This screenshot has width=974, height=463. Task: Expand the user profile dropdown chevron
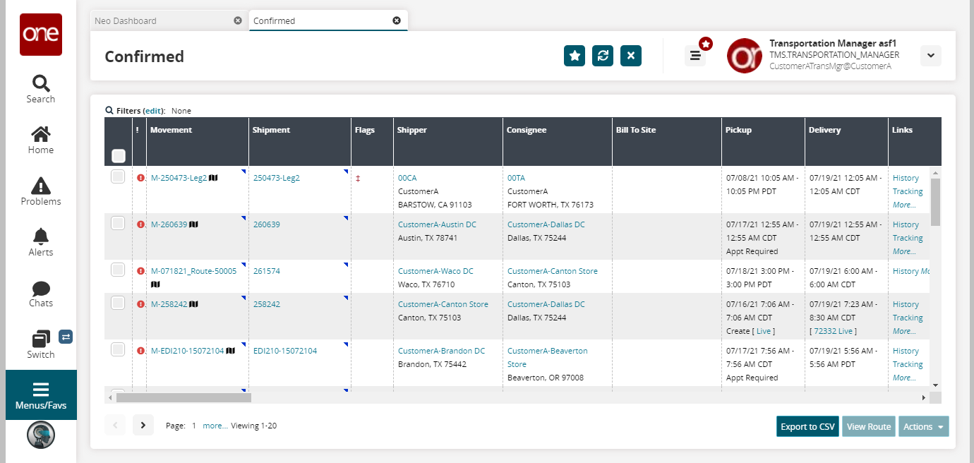coord(930,56)
